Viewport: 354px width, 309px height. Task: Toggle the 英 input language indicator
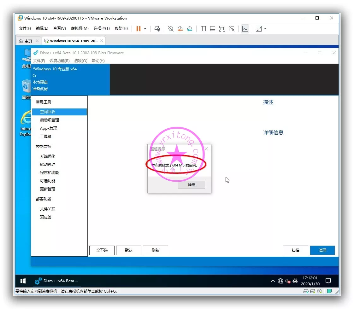pyautogui.click(x=295, y=281)
